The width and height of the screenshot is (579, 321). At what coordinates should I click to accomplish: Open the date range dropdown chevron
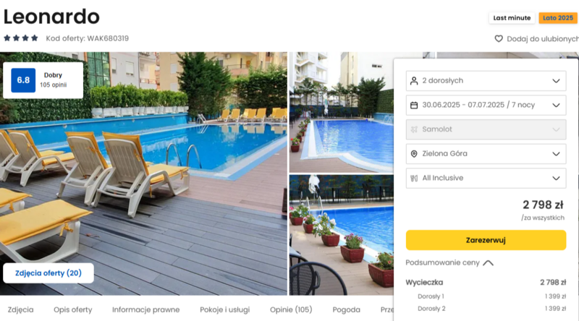click(556, 105)
